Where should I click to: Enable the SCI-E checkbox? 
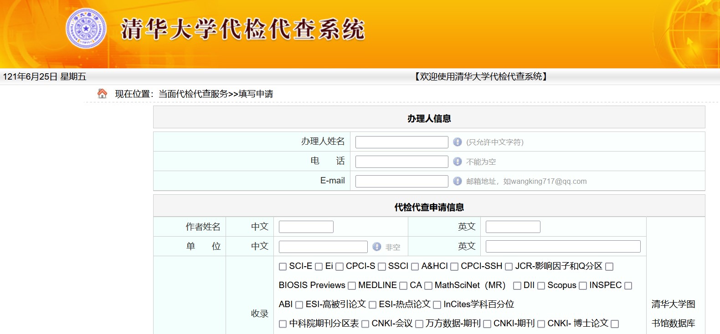283,267
